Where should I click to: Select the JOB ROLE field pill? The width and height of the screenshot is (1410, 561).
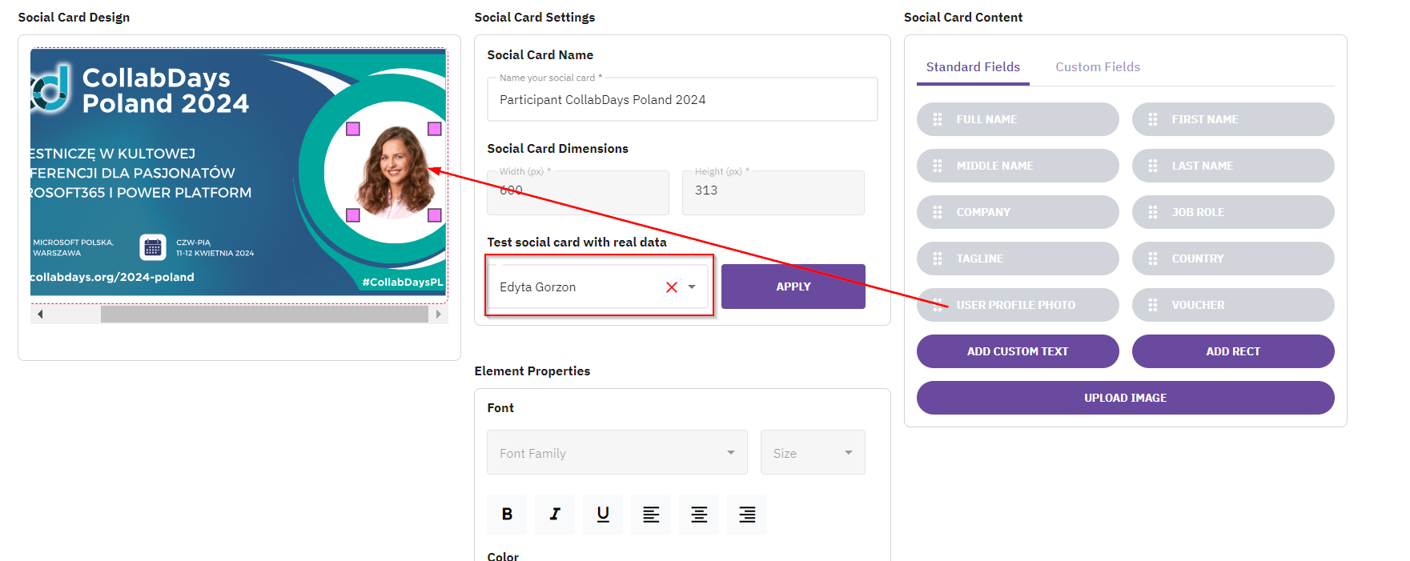point(1233,212)
